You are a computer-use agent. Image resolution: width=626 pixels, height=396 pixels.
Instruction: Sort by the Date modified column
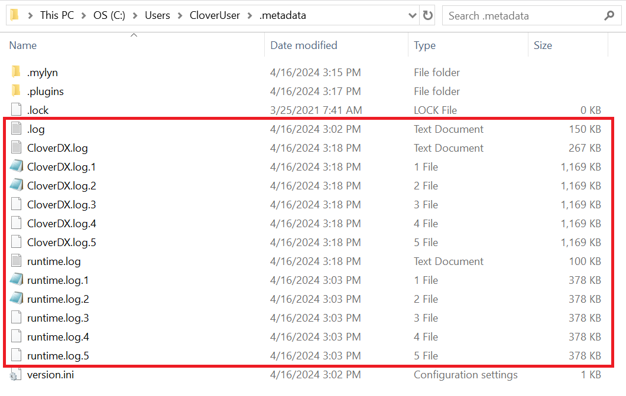coord(303,45)
